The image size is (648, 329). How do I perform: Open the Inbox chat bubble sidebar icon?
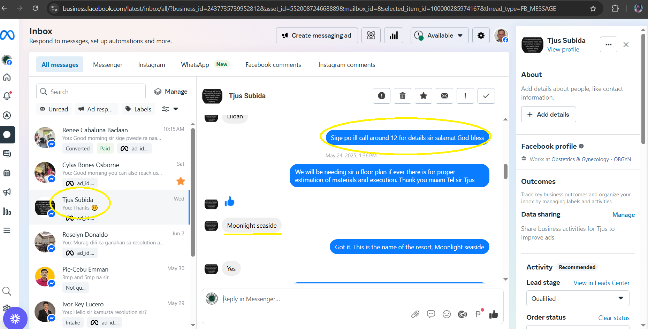[7, 135]
